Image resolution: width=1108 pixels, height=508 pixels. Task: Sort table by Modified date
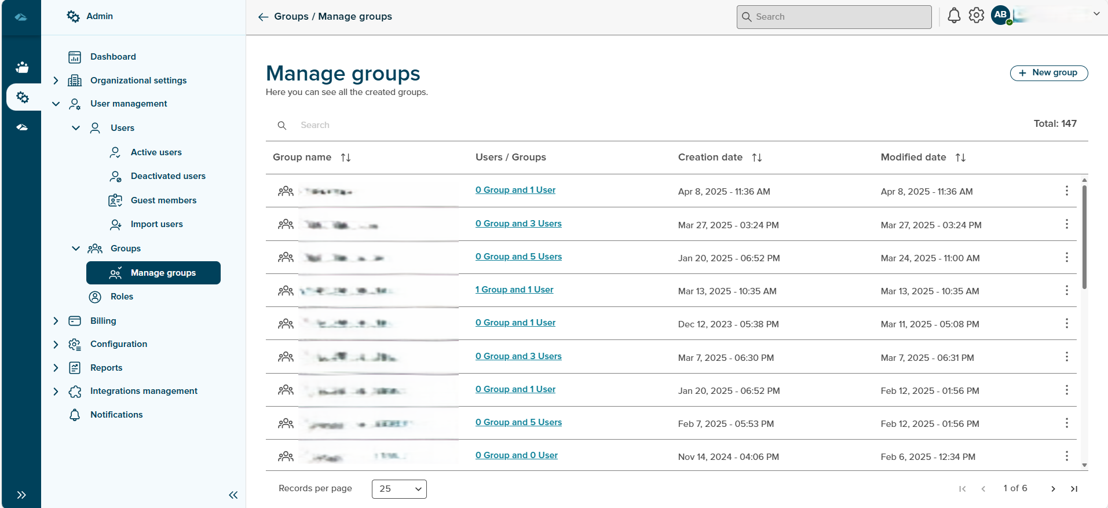click(960, 158)
